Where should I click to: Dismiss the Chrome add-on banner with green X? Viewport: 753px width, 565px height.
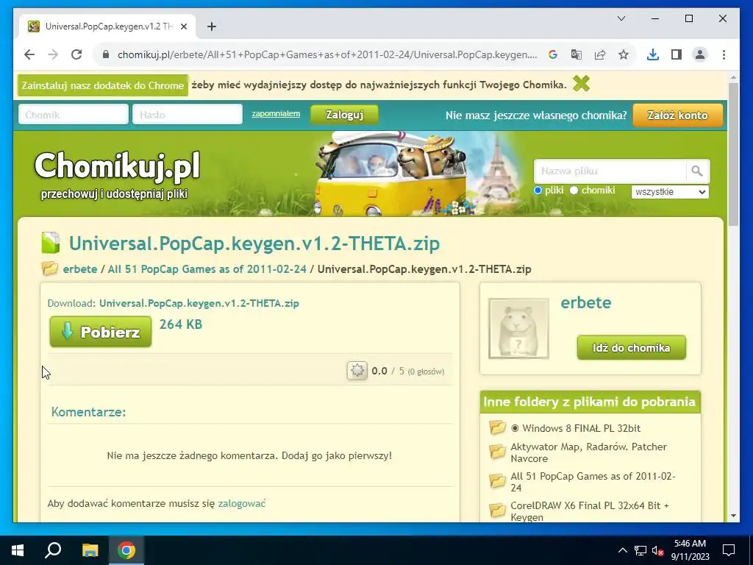click(581, 84)
